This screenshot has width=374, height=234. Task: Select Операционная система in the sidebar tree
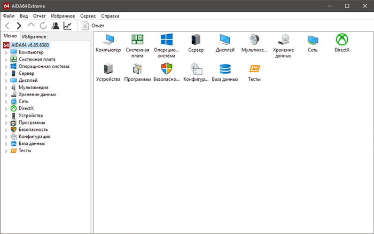44,66
